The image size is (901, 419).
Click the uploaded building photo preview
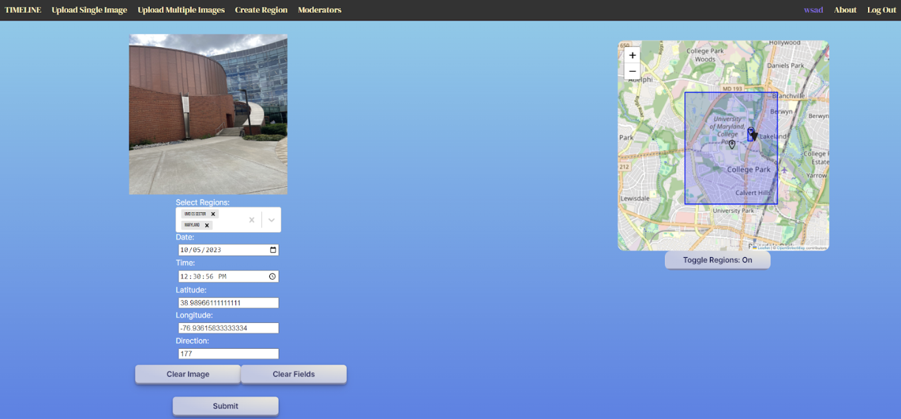(208, 114)
